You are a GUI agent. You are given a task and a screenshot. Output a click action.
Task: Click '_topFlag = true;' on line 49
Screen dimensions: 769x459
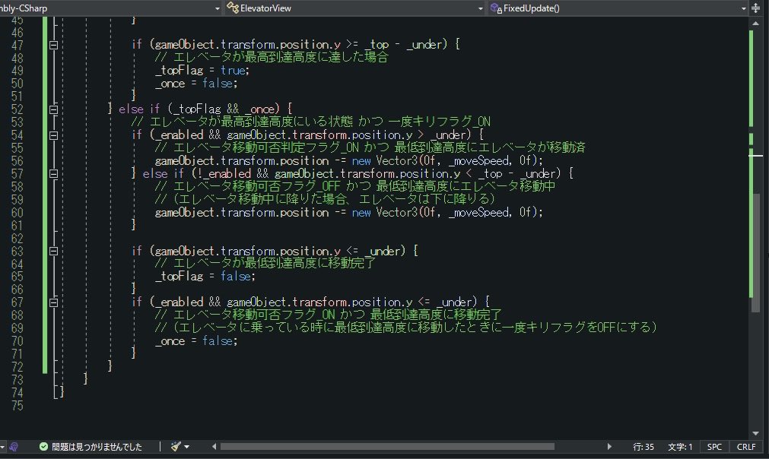click(202, 71)
